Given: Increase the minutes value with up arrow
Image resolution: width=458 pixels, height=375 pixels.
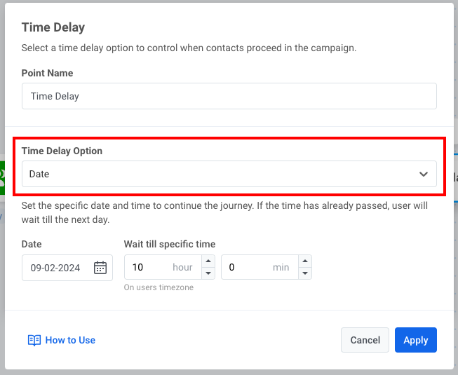Looking at the screenshot, I should pos(304,261).
